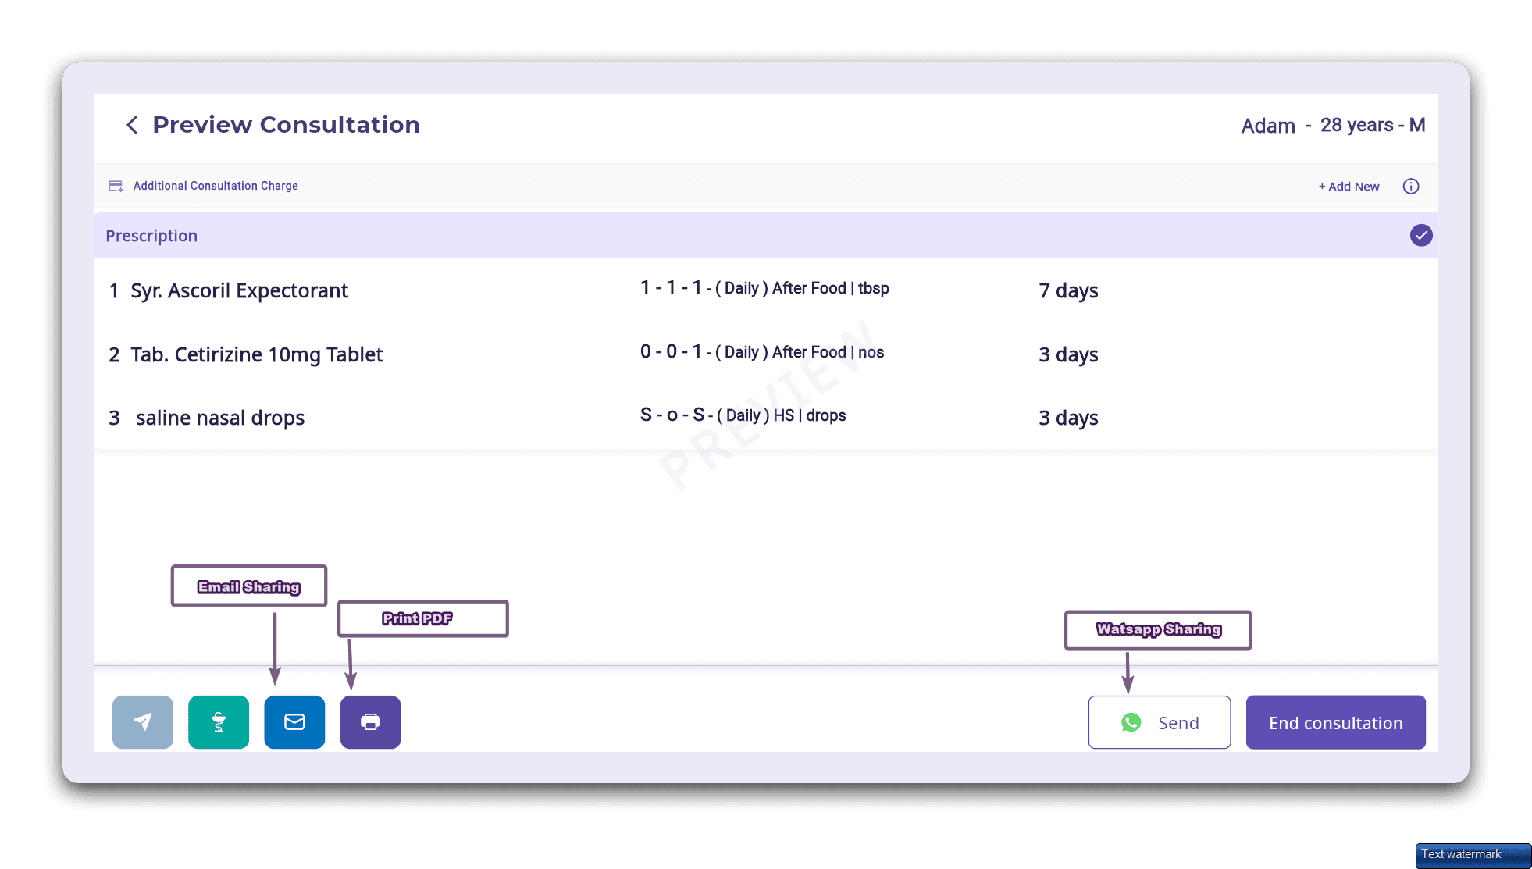This screenshot has height=869, width=1532.
Task: Open the Additional Consultation Charge label
Action: [x=216, y=186]
